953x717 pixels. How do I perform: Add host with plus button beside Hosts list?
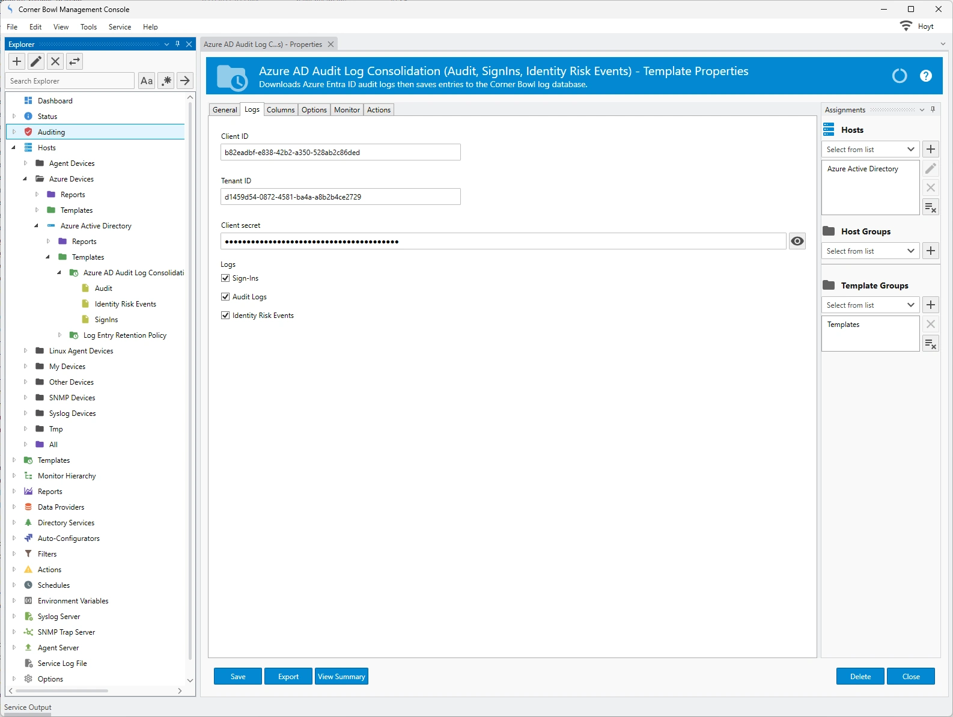pos(931,150)
